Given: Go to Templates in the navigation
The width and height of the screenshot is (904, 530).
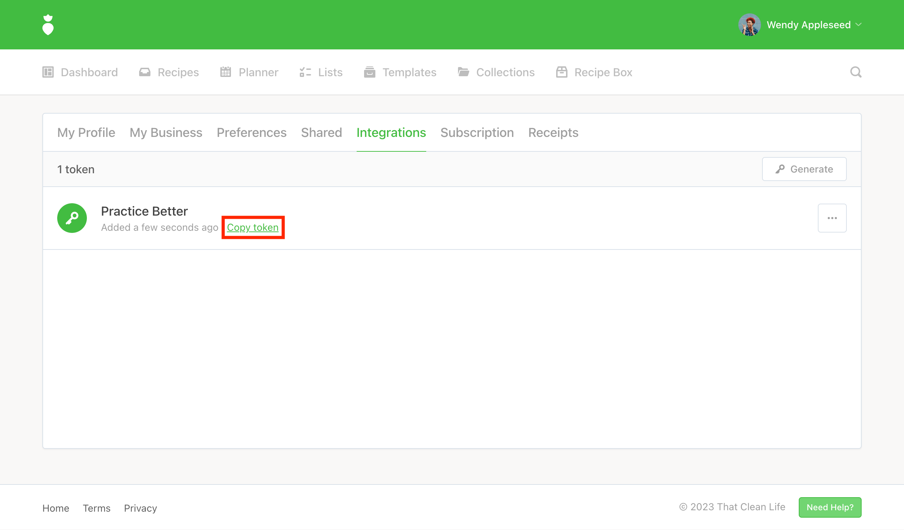Looking at the screenshot, I should (x=409, y=72).
